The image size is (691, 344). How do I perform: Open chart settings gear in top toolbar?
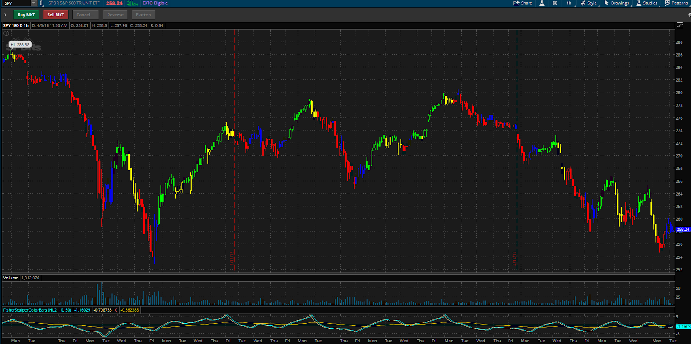(x=555, y=3)
